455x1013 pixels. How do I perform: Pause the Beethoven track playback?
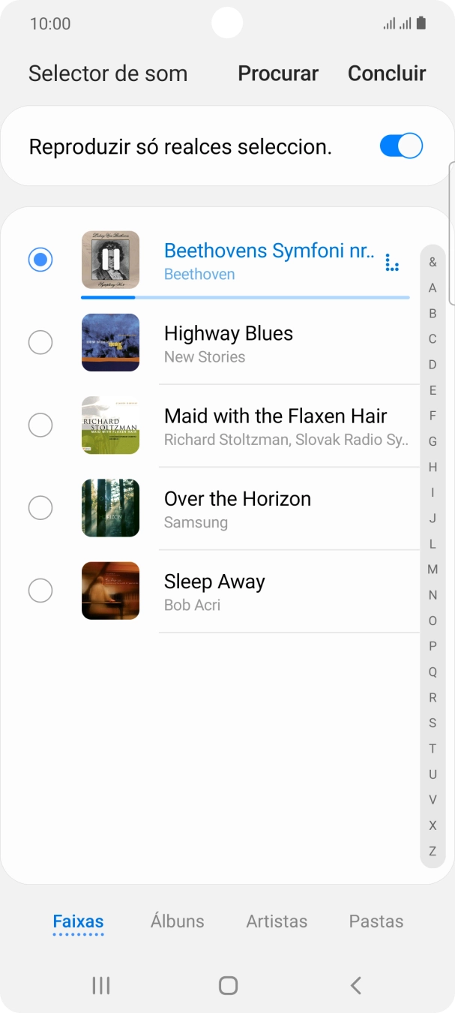110,260
